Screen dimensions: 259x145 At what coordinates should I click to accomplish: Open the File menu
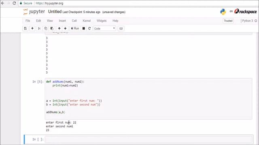tap(28, 21)
